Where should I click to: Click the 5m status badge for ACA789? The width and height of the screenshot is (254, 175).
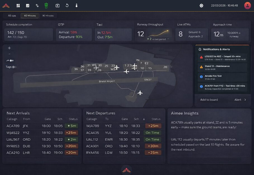pos(71,126)
